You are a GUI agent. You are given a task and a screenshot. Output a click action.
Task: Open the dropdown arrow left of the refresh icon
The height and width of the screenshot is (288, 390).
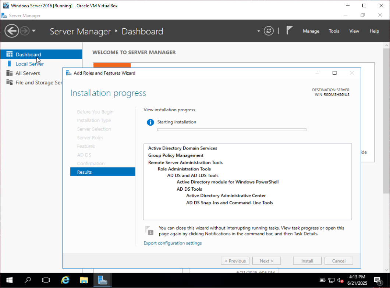coord(258,31)
